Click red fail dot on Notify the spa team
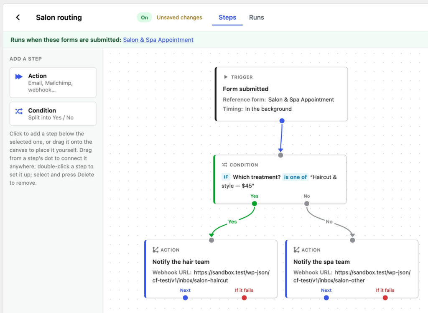The height and width of the screenshot is (313, 428). coord(385,298)
